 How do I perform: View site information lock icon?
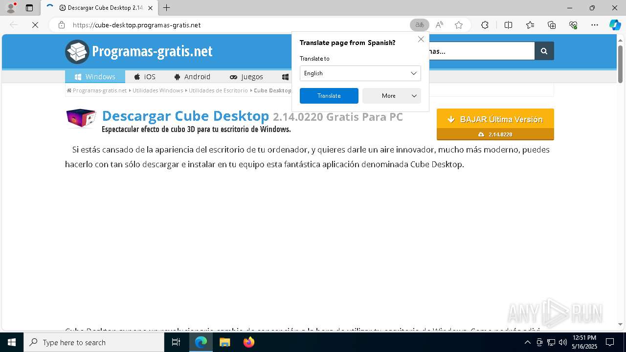tap(62, 25)
